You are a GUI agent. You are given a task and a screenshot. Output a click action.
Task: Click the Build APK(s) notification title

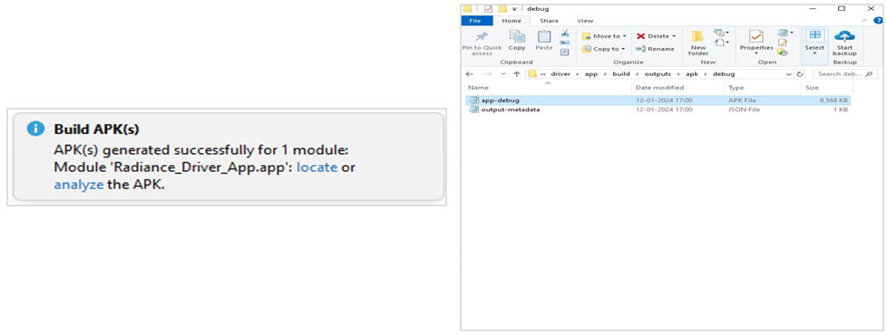(x=97, y=129)
